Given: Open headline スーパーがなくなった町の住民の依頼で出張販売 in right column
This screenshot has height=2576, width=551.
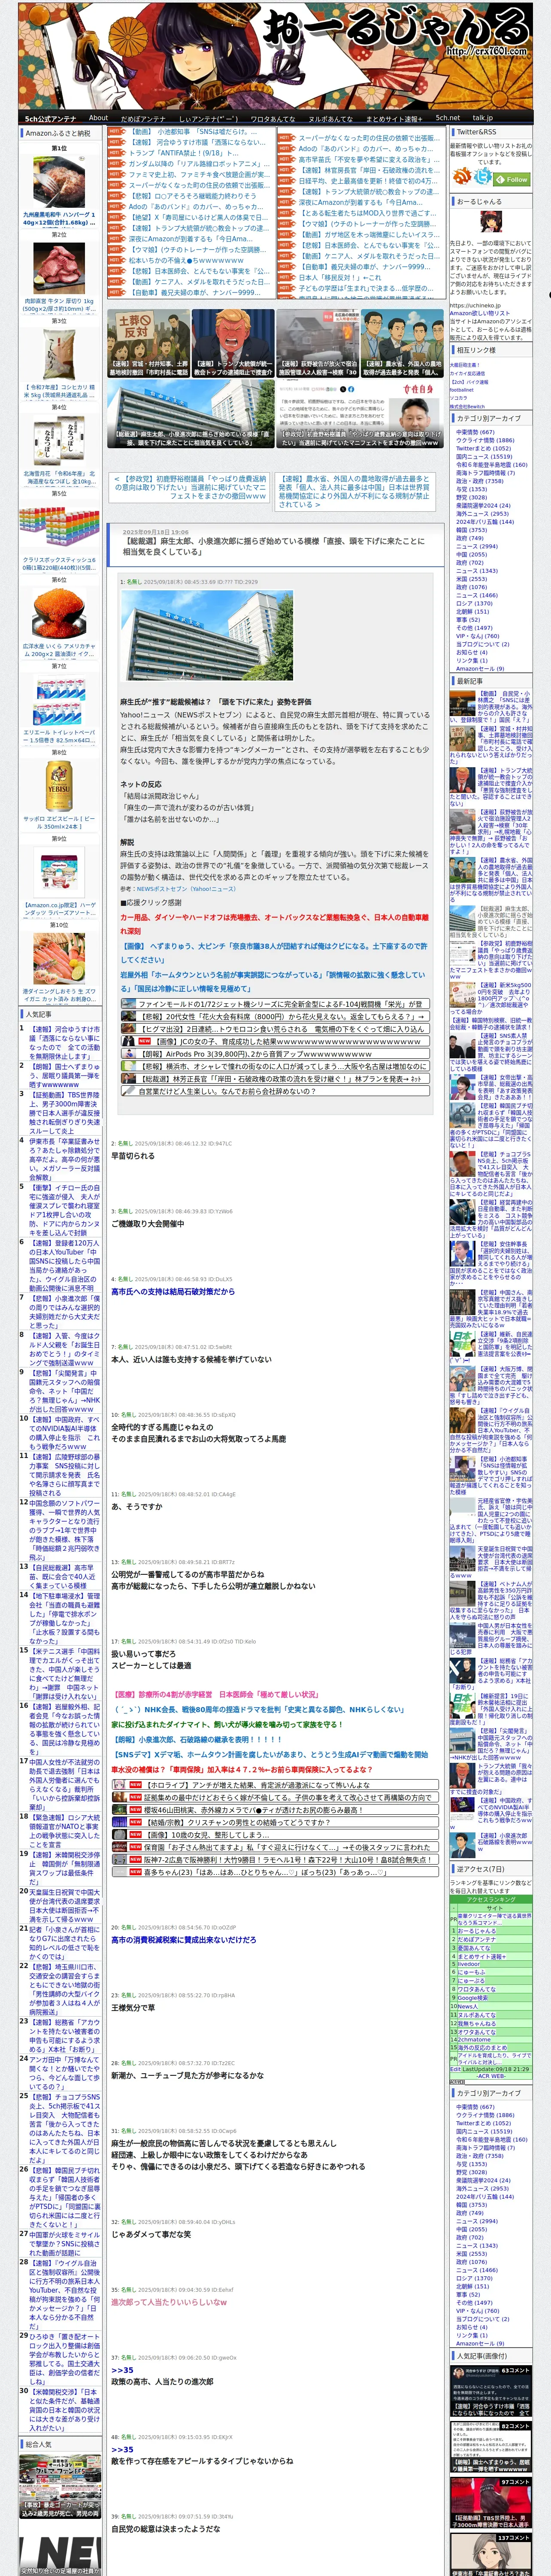Looking at the screenshot, I should point(368,138).
